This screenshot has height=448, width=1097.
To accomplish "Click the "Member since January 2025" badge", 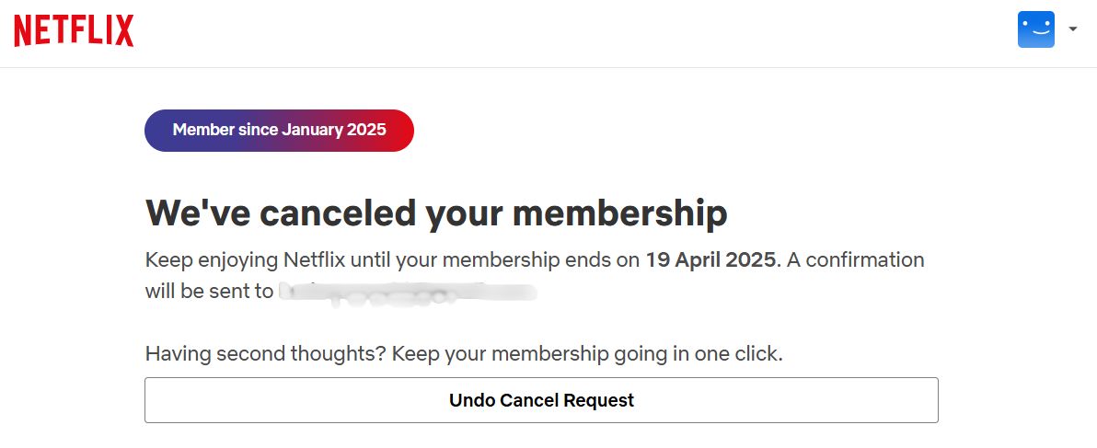I will tap(279, 130).
